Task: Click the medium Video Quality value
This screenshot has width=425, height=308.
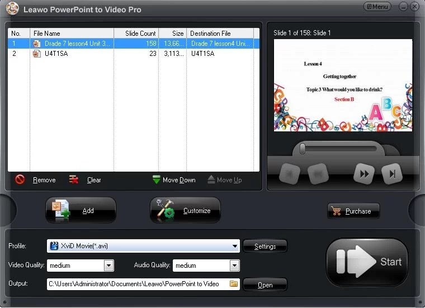Action: (60, 266)
